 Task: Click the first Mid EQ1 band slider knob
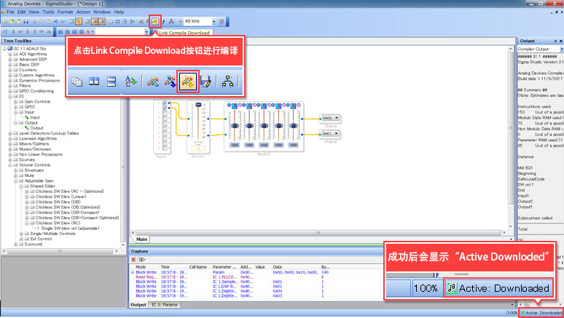pyautogui.click(x=235, y=126)
